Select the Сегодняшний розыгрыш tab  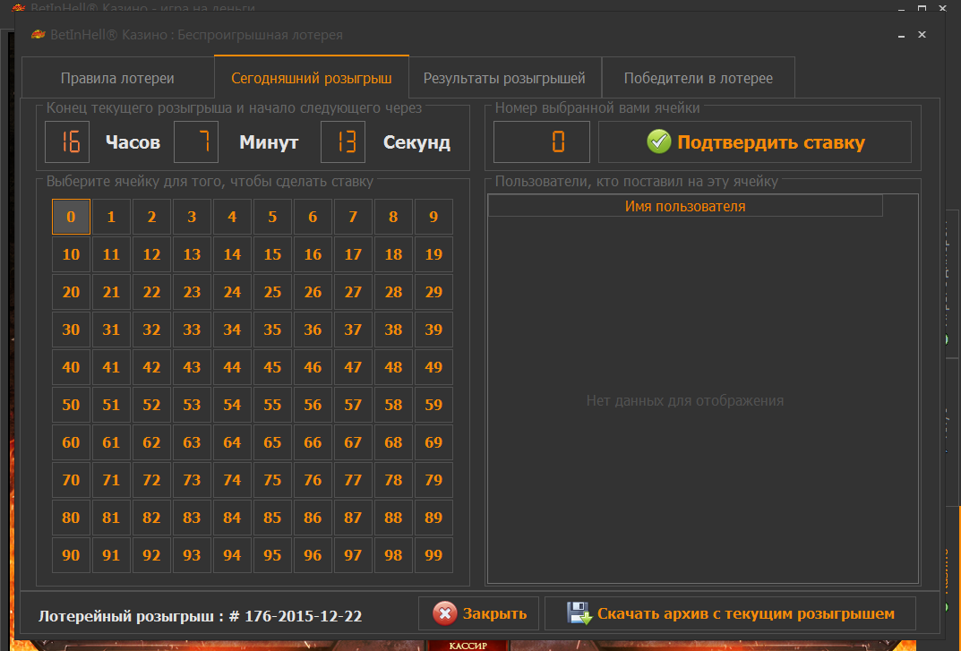click(x=311, y=78)
